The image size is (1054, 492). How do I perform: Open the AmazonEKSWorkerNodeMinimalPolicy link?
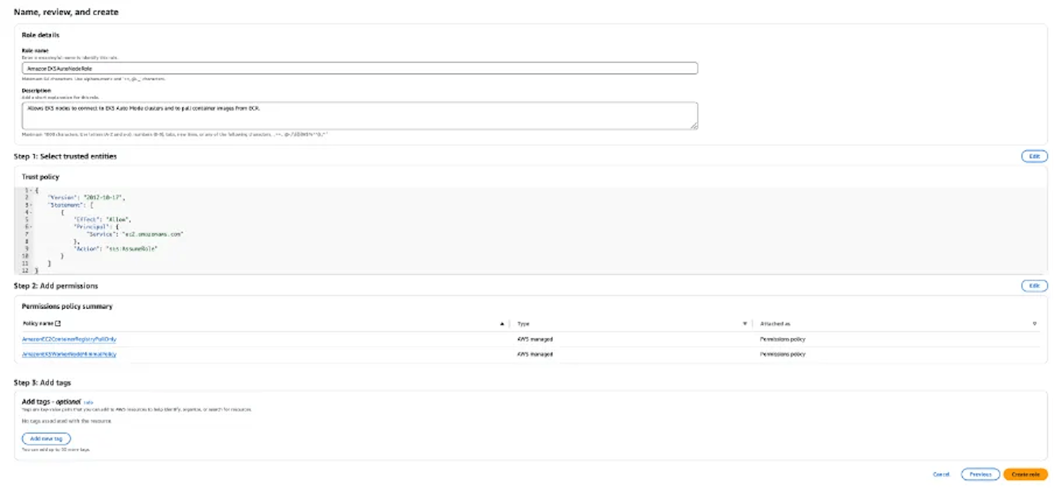(69, 354)
